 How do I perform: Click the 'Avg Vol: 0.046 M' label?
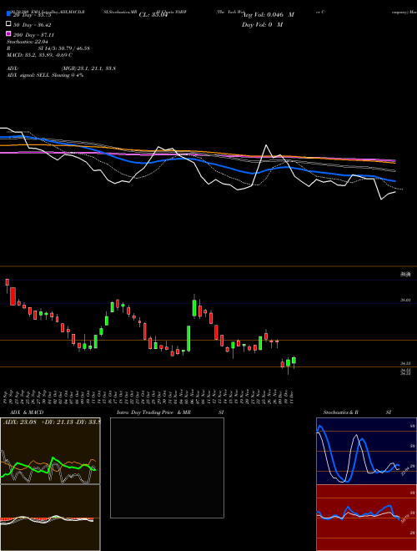269,15
